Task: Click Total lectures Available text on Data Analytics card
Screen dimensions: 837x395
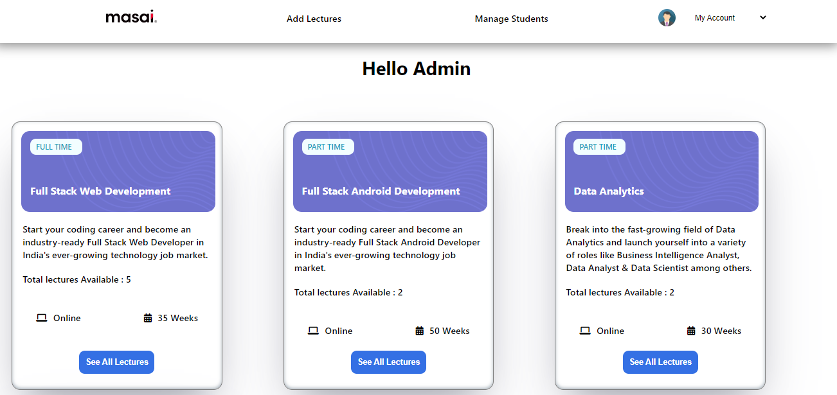Action: pos(620,292)
